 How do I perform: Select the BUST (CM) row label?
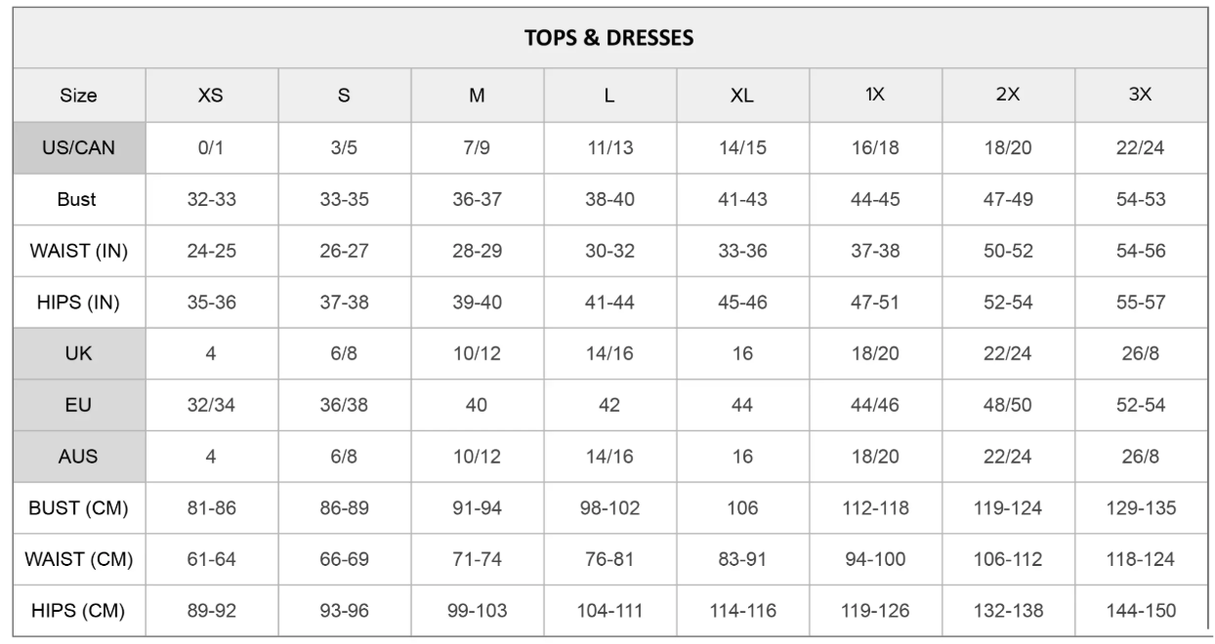tap(79, 508)
